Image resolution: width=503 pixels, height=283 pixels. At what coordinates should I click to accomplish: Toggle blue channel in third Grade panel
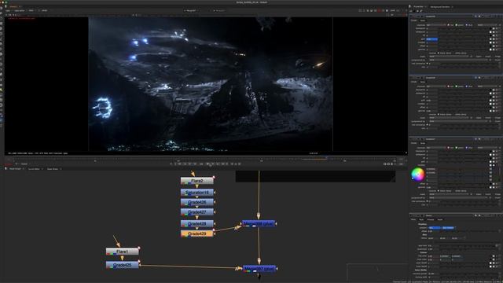click(x=467, y=148)
